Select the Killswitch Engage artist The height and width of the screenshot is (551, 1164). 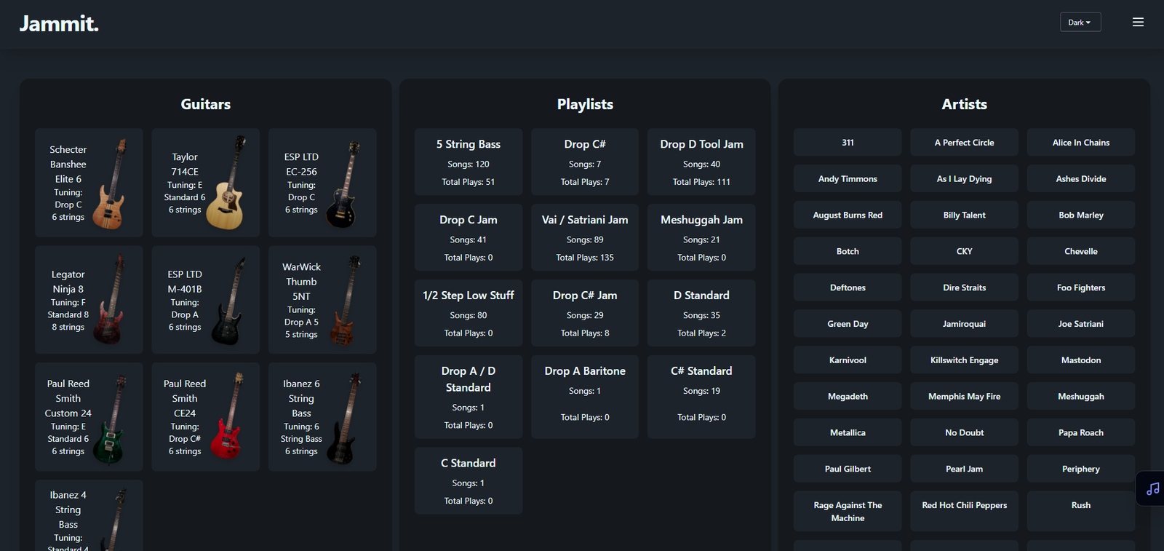click(x=964, y=360)
